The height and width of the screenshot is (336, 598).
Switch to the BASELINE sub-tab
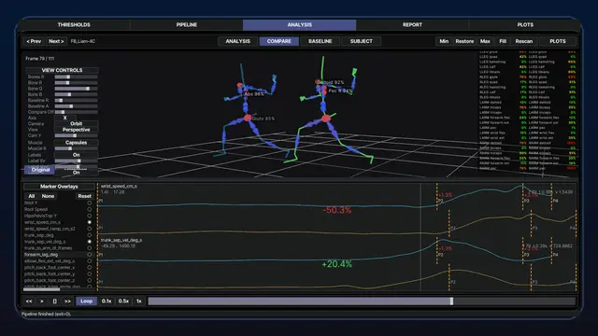(x=320, y=41)
